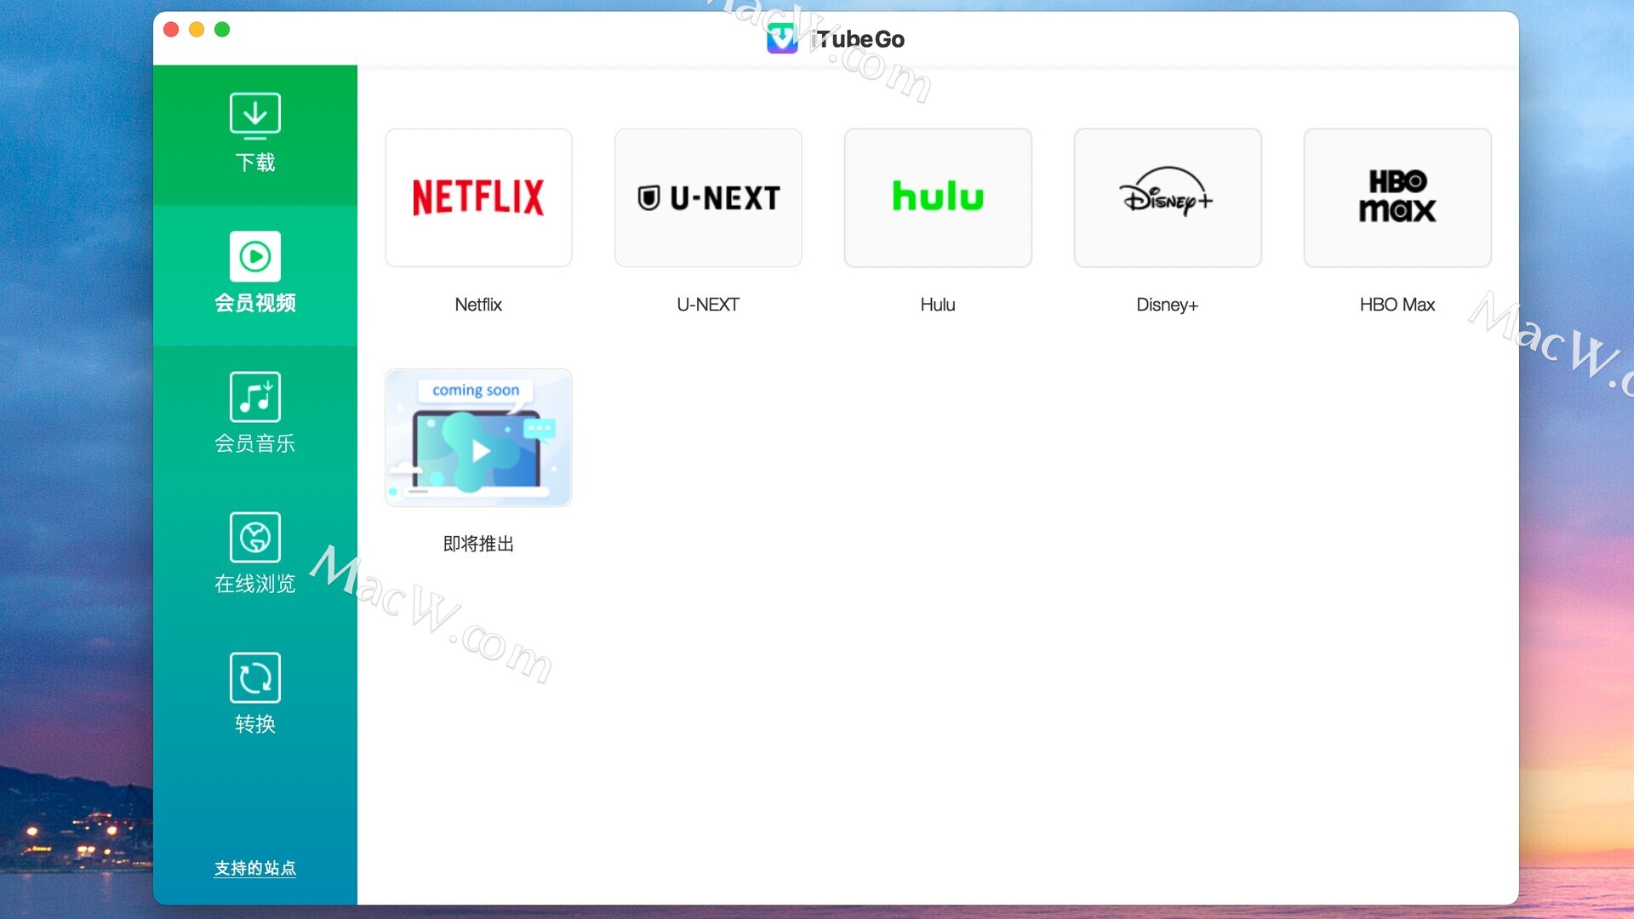This screenshot has width=1634, height=919.
Task: Click the U-NEXT text label
Action: (x=708, y=305)
